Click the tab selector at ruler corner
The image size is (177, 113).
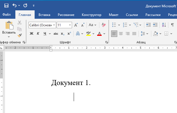pyautogui.click(x=1, y=48)
